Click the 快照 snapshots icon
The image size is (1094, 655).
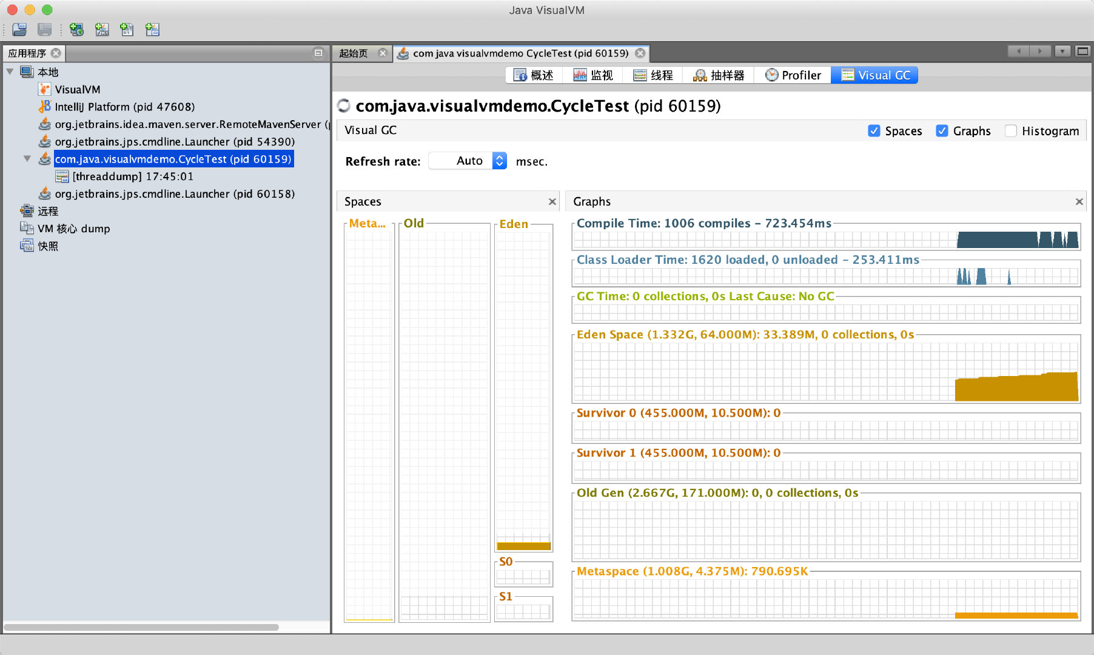pyautogui.click(x=27, y=246)
